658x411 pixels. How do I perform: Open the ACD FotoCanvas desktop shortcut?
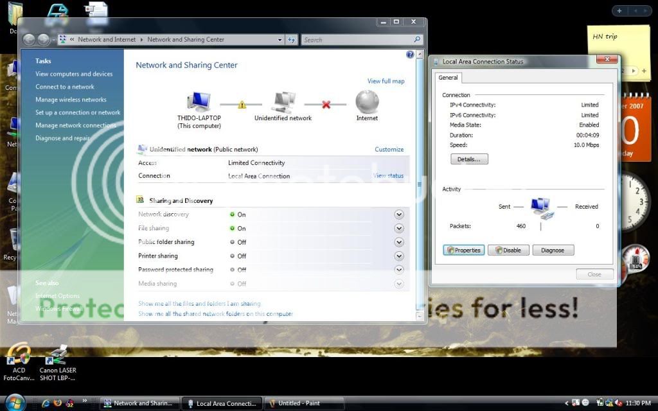pos(19,362)
